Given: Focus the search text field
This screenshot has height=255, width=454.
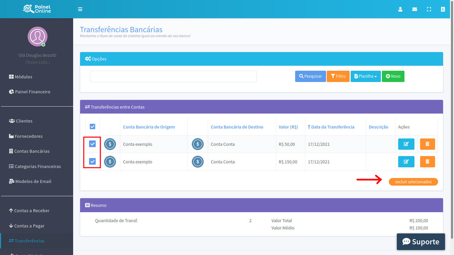Looking at the screenshot, I should point(173,76).
